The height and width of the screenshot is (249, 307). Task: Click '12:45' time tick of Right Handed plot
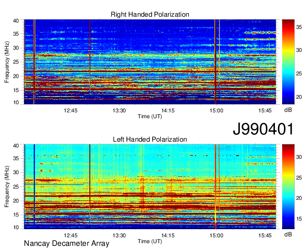point(70,111)
